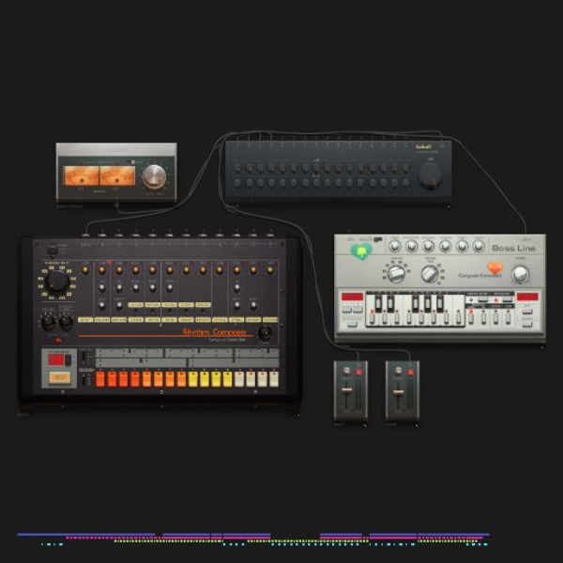Click the first small knob in Bass Line top row
The width and height of the screenshot is (563, 563).
395,246
